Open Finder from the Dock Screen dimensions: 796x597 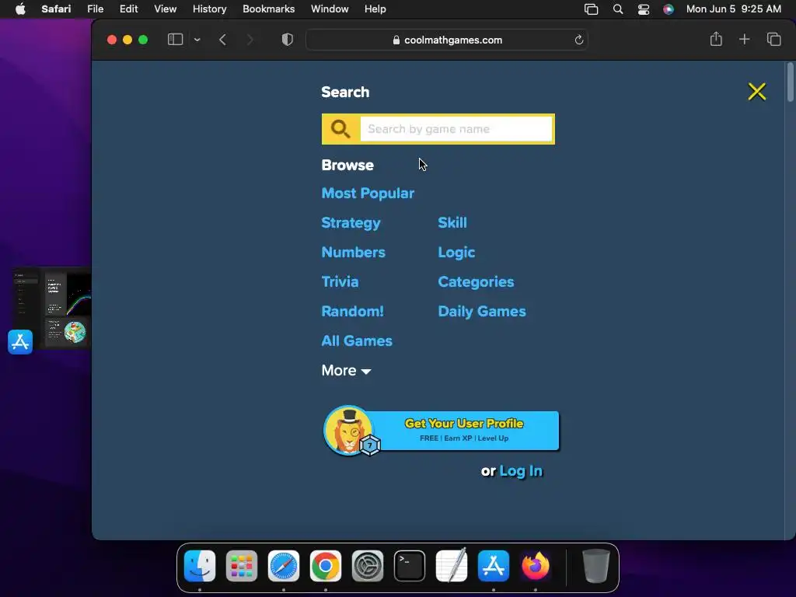(x=200, y=566)
